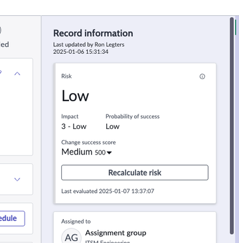Click the Impact value '3 - Low'
Viewport: 239px width, 243px height.
(x=74, y=127)
